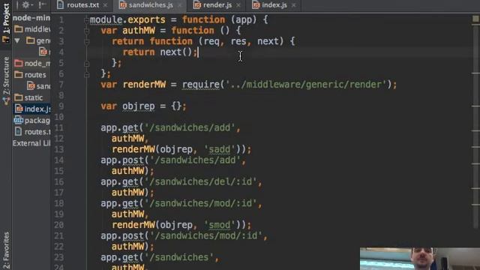Image resolution: width=480 pixels, height=270 pixels.
Task: Click 'objrep' in the var declaration line 9
Action: coord(138,106)
